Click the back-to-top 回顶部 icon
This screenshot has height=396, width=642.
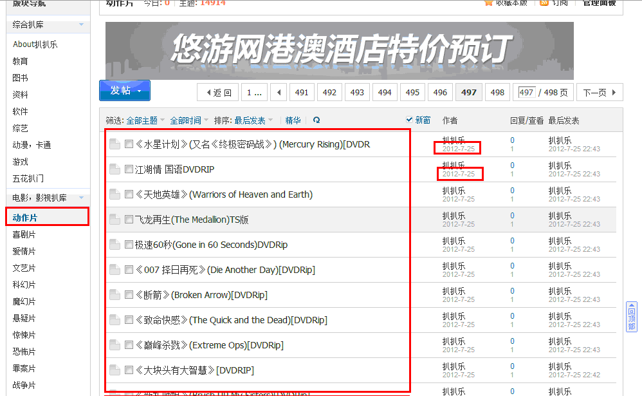(x=632, y=316)
